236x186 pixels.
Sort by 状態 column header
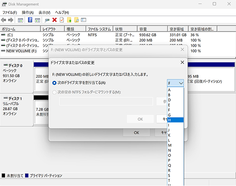click(x=125, y=29)
